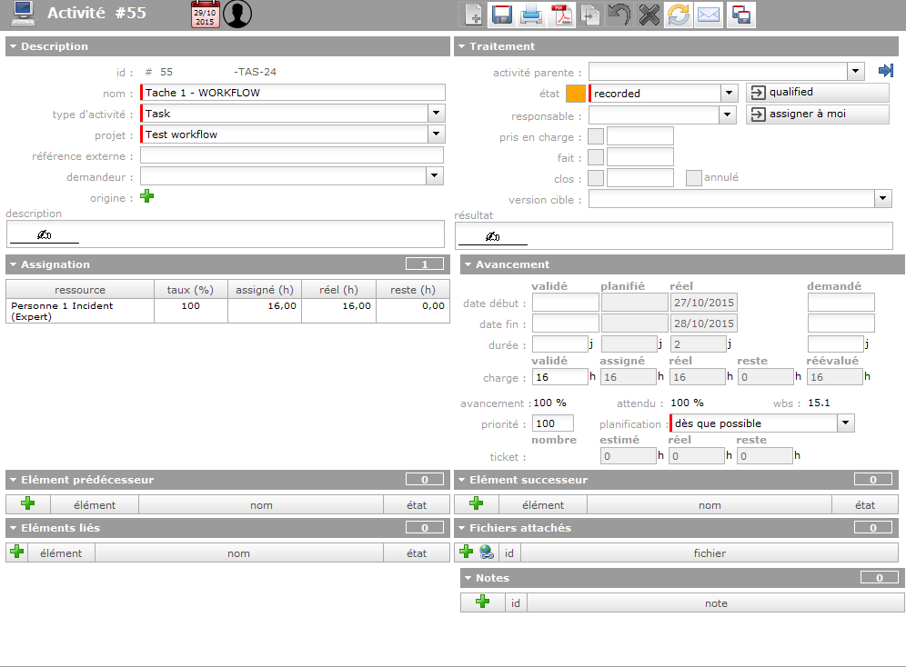Add new predecessor element with plus icon
The image size is (906, 667).
click(x=27, y=504)
